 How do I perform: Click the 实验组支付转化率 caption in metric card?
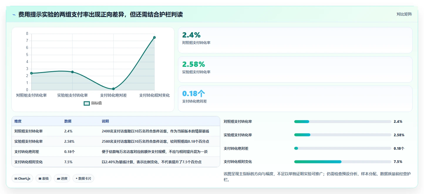[x=196, y=72]
